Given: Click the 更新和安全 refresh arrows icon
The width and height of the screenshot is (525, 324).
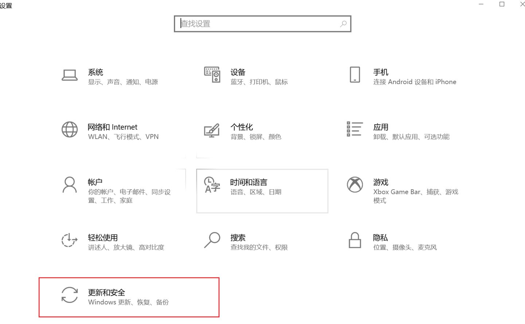Looking at the screenshot, I should (69, 296).
